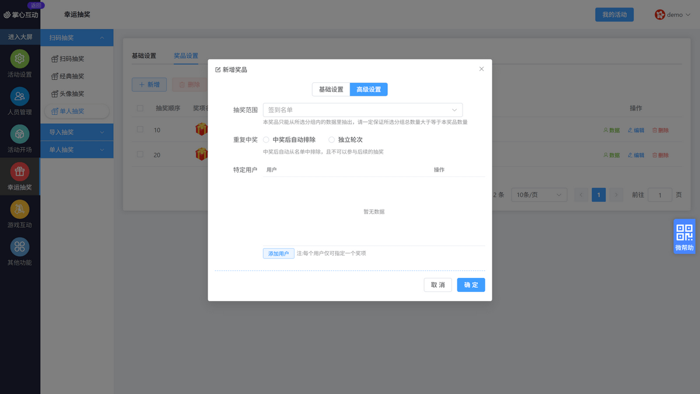
Task: Collapse the 扫码抽奖 menu group
Action: 77,38
